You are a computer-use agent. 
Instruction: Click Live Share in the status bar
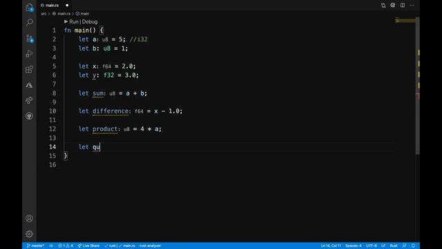pos(88,246)
